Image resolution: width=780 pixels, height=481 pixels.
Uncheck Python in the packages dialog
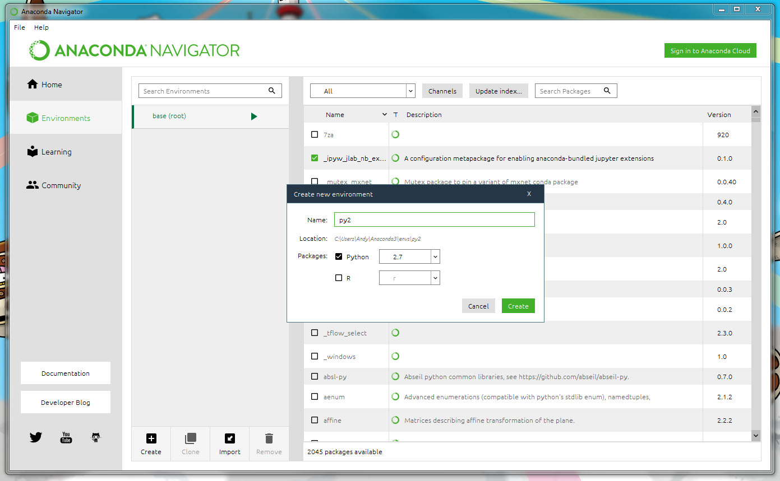[339, 256]
